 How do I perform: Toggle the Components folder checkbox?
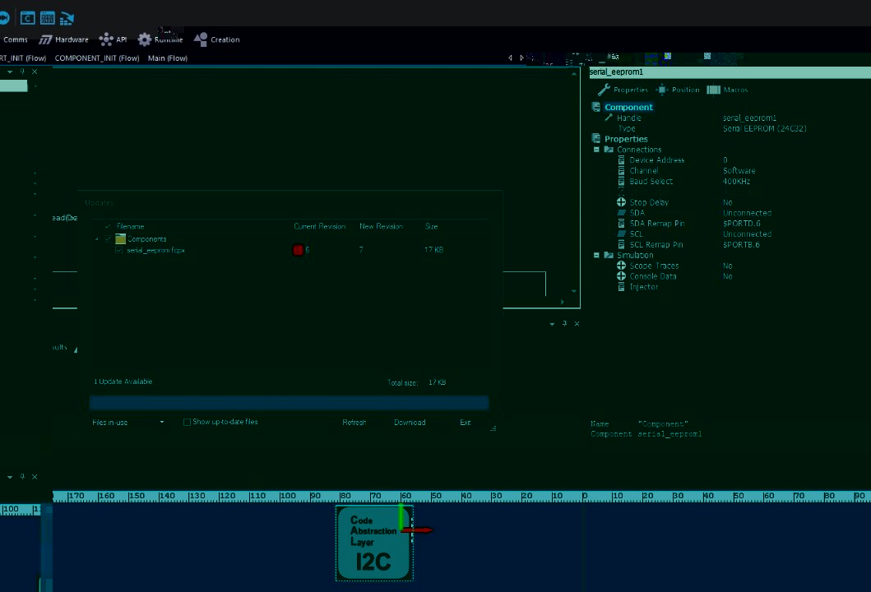click(x=108, y=238)
